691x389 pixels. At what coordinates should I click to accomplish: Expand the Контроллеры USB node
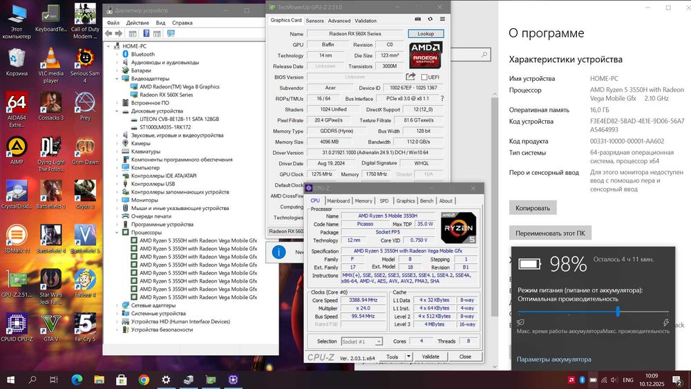point(117,184)
